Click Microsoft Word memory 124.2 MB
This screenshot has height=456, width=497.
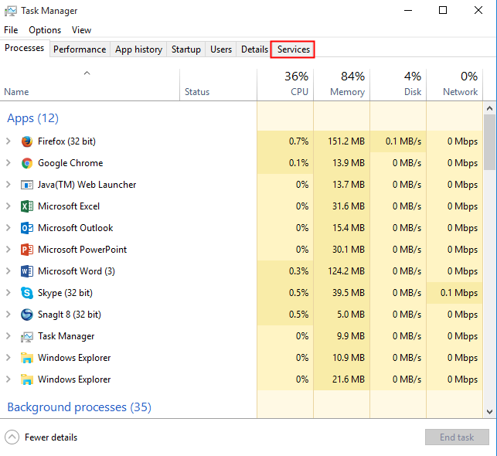coord(346,271)
